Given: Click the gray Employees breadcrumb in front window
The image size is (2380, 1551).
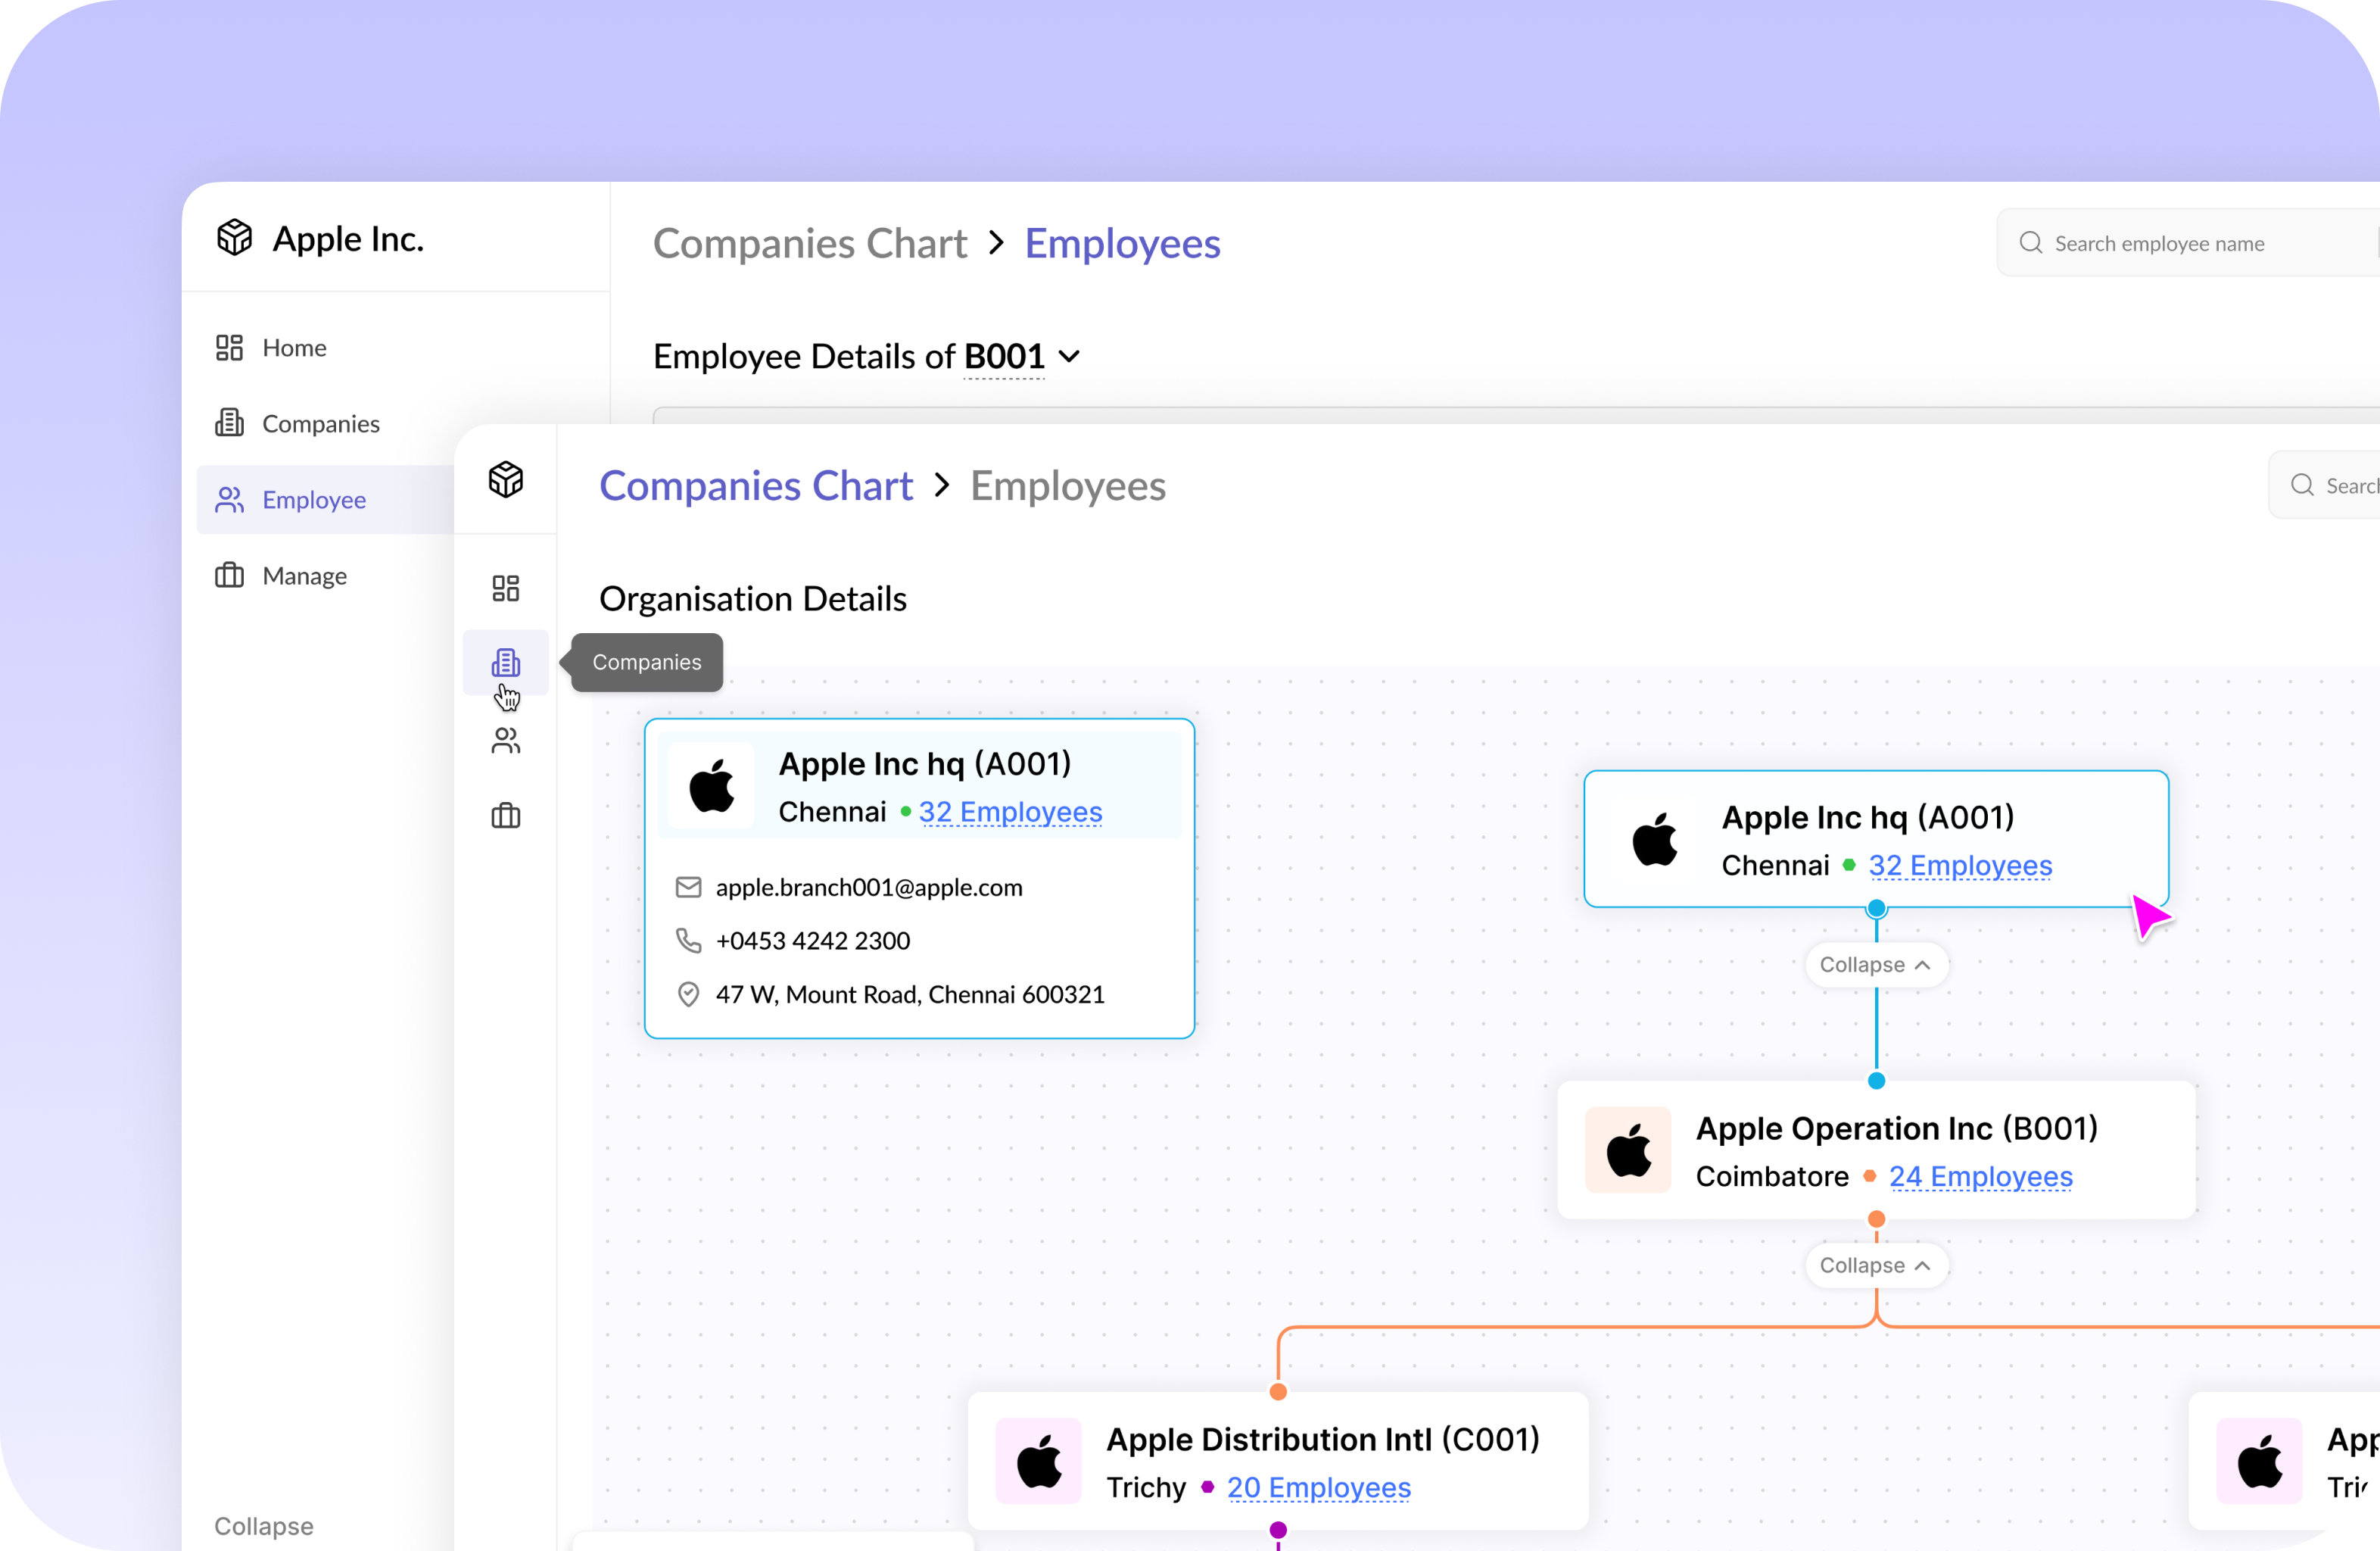Looking at the screenshot, I should pos(1067,485).
